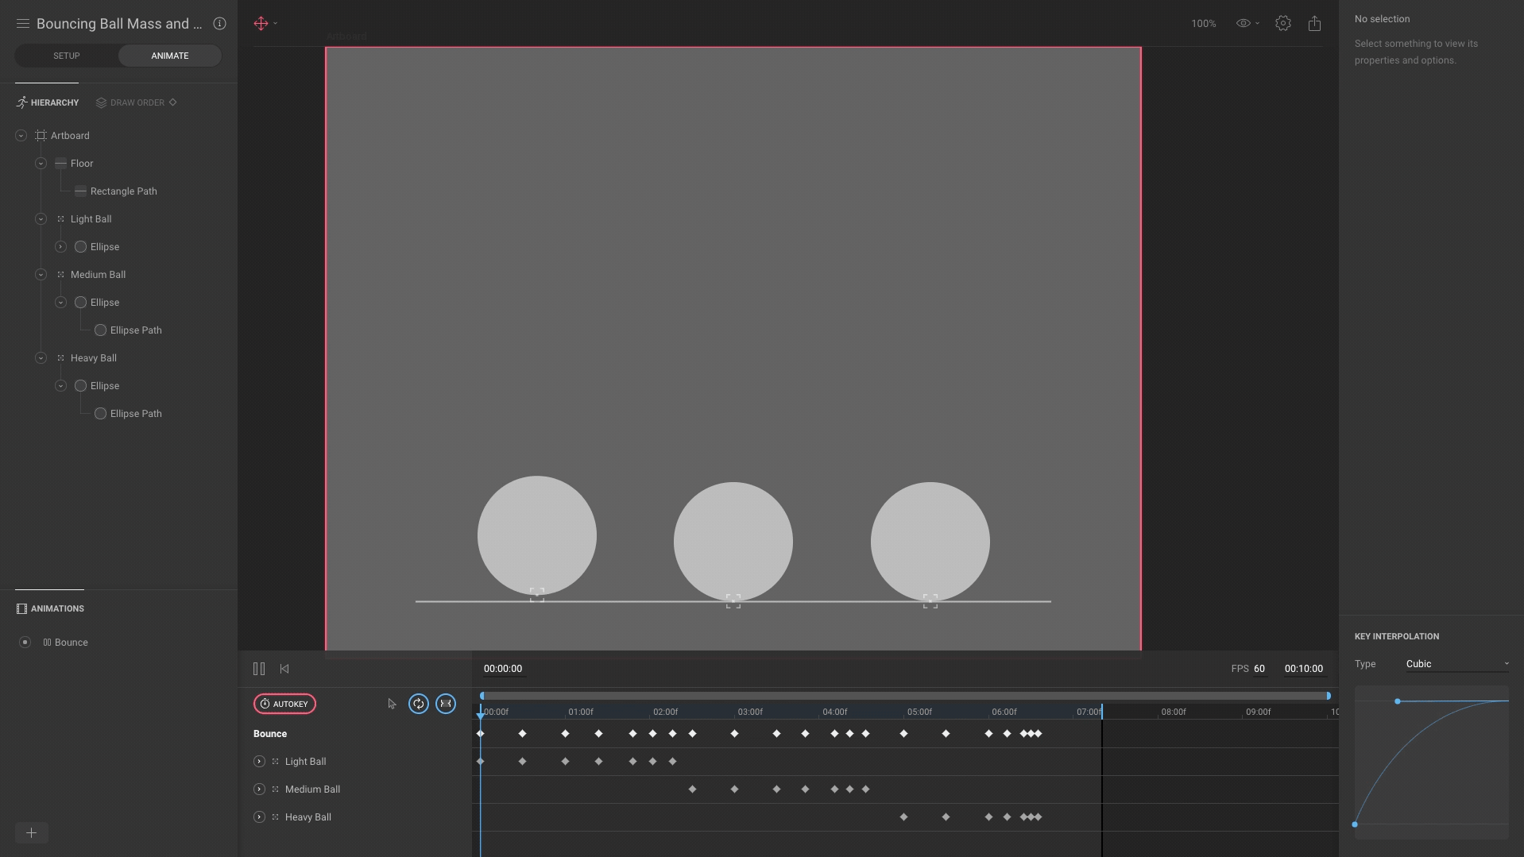The height and width of the screenshot is (857, 1524).
Task: Edit the FPS value 60
Action: pos(1259,669)
